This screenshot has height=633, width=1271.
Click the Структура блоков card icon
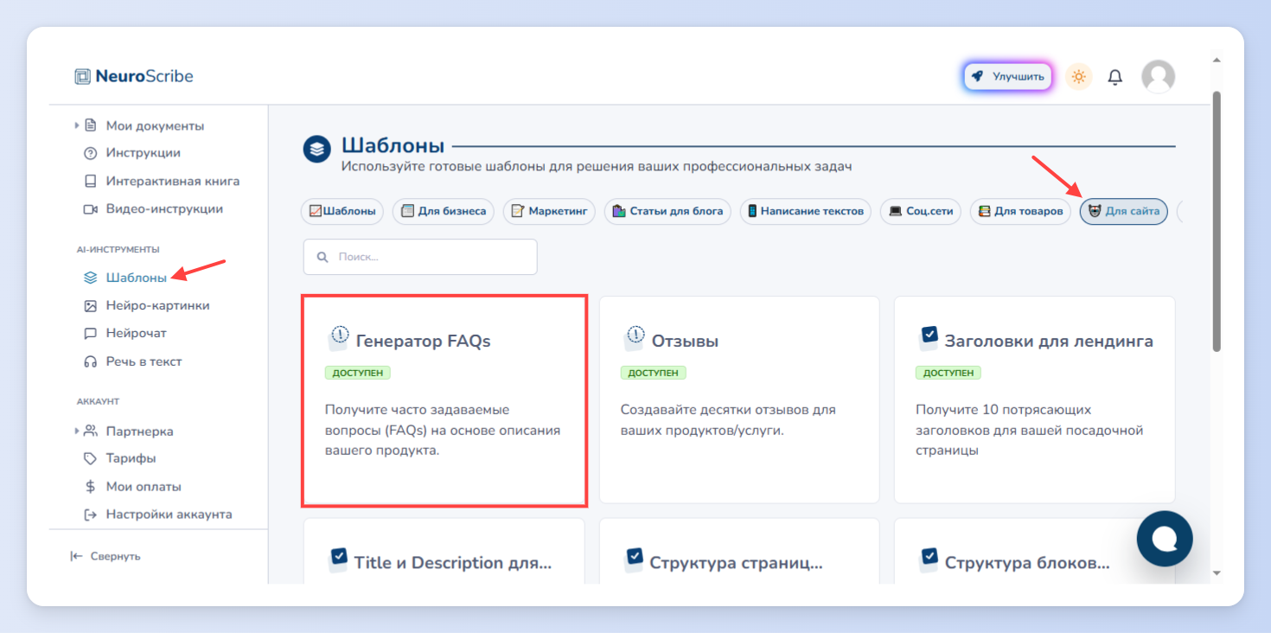929,559
